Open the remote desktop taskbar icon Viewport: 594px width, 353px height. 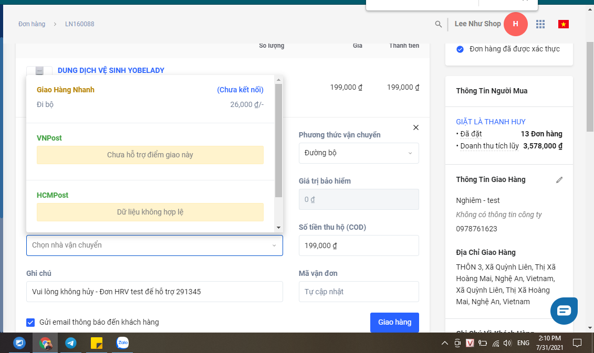19,343
